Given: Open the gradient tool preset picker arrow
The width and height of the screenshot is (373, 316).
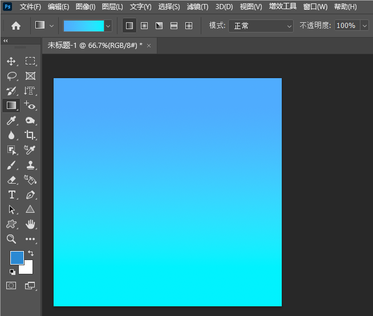Looking at the screenshot, I should click(x=51, y=26).
